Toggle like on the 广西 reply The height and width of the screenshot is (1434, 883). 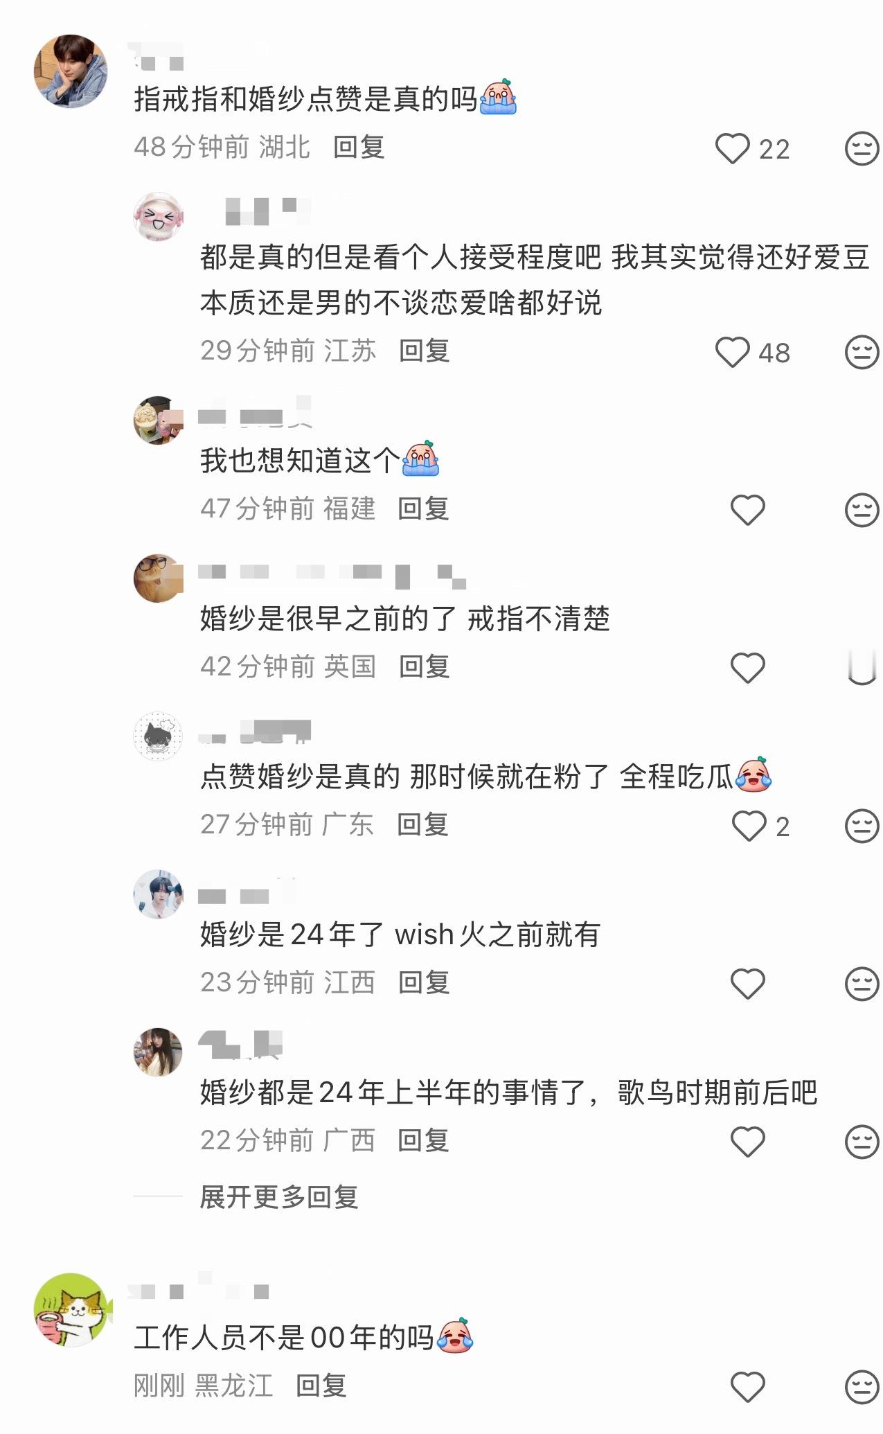tap(748, 1142)
